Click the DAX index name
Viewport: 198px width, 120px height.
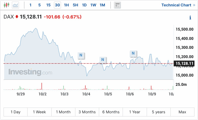[9, 17]
